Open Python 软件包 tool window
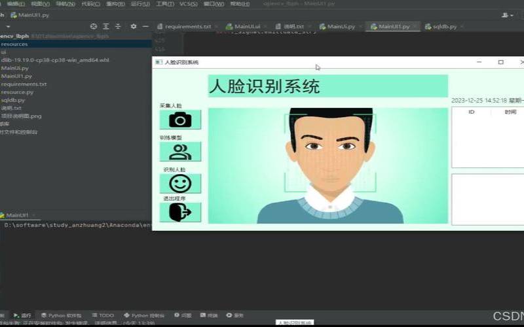The image size is (524, 327). pyautogui.click(x=61, y=315)
